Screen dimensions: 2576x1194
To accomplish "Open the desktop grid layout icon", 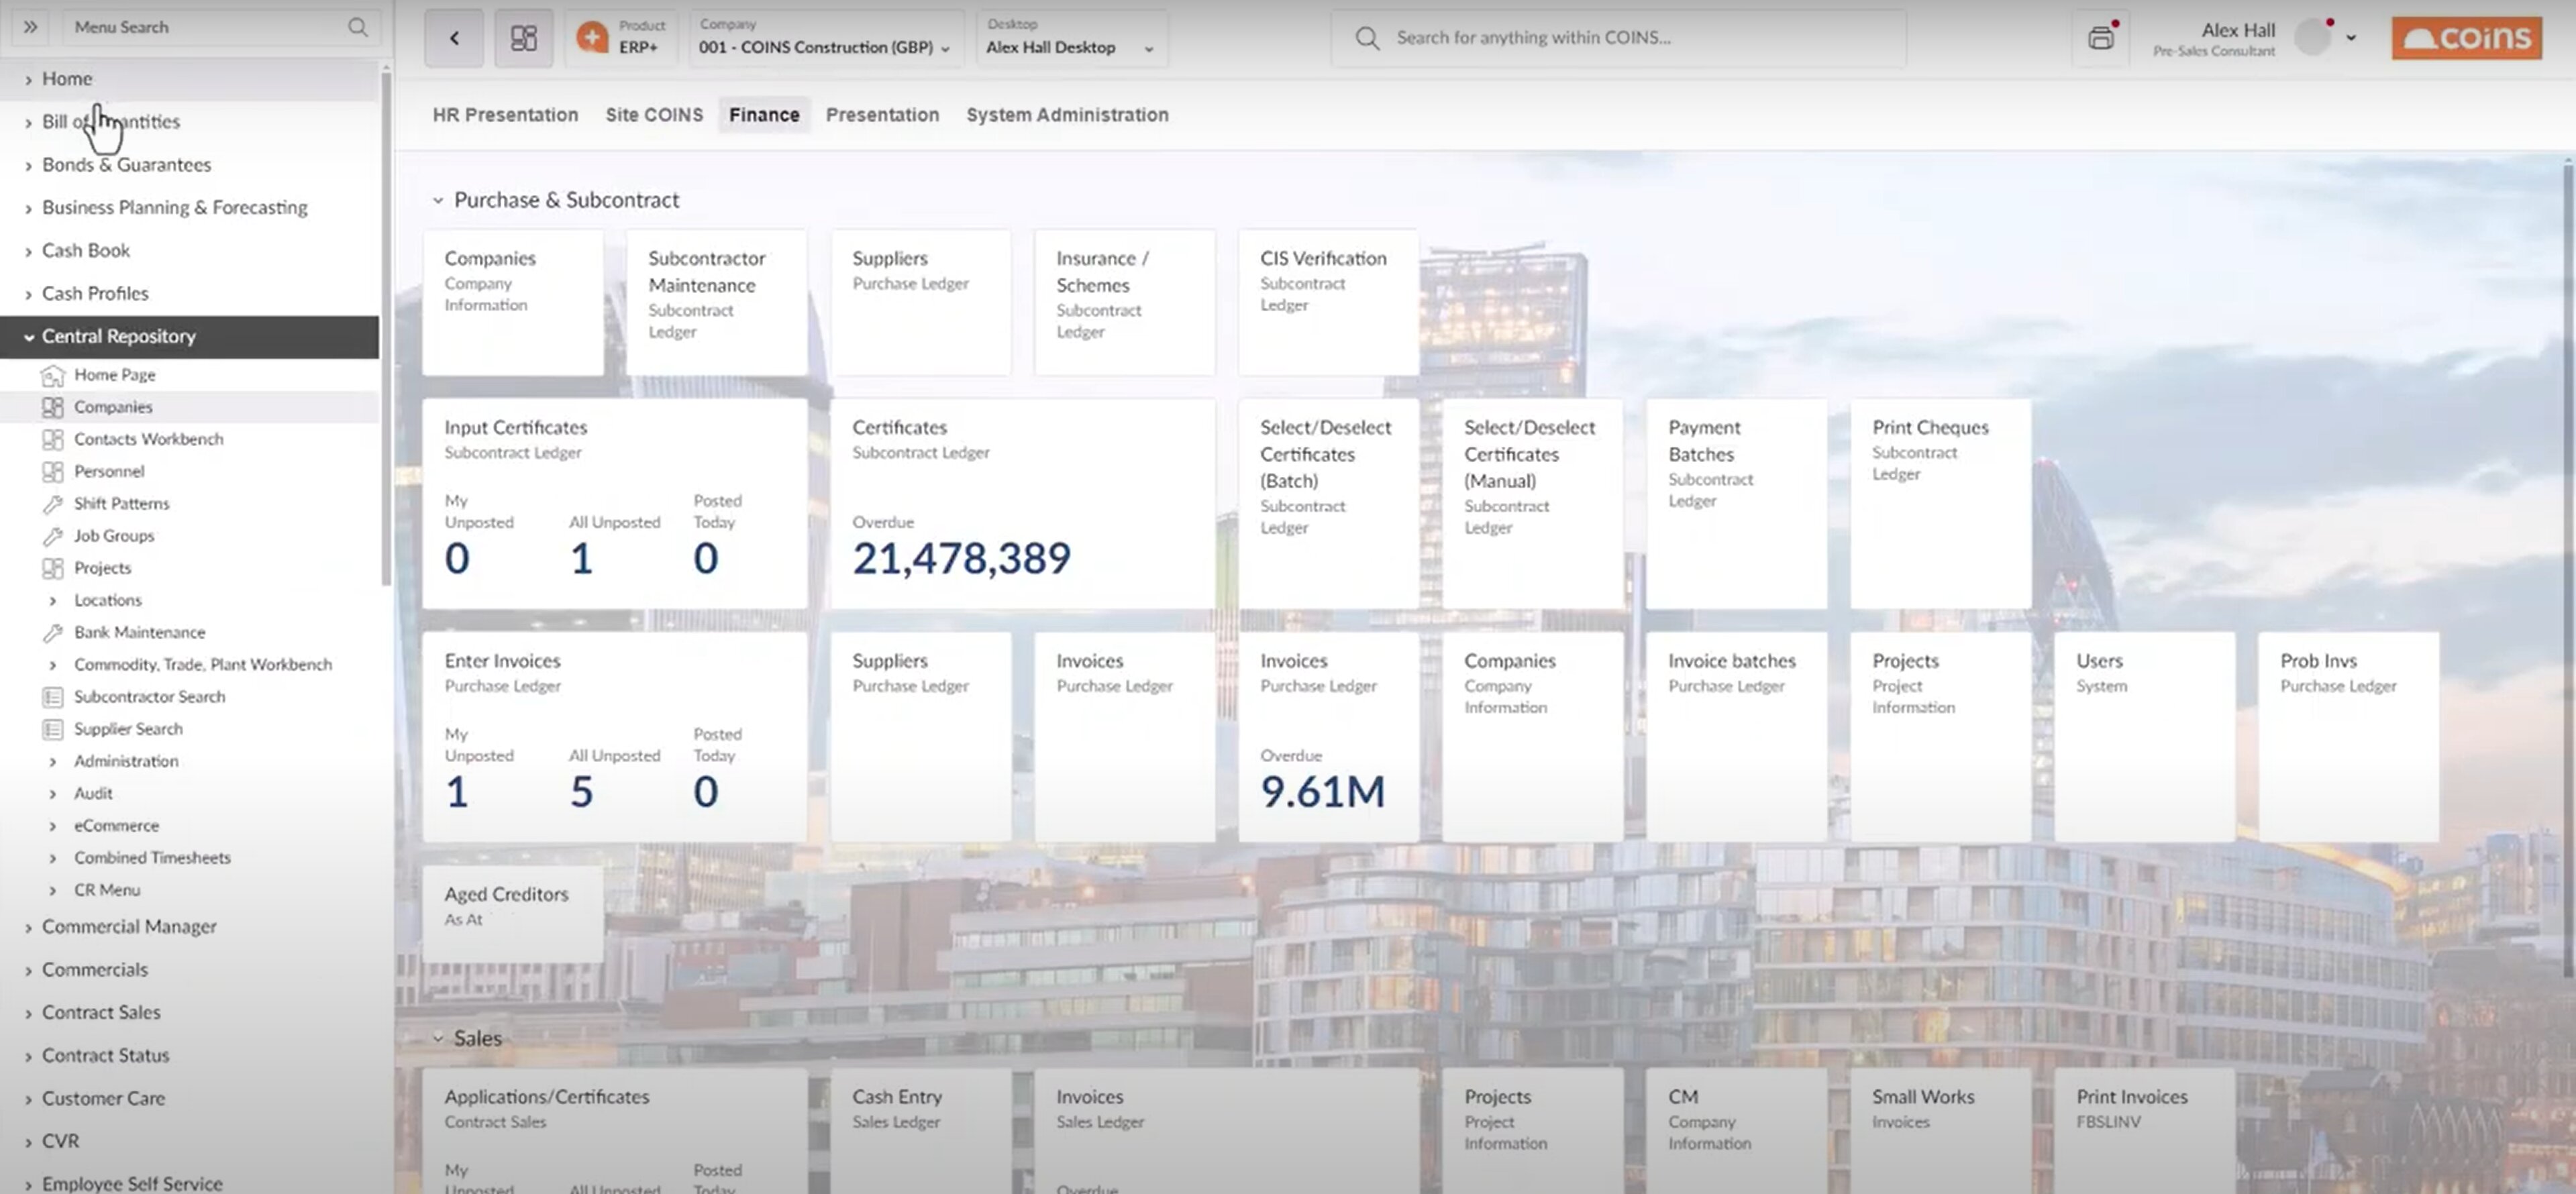I will 523,38.
